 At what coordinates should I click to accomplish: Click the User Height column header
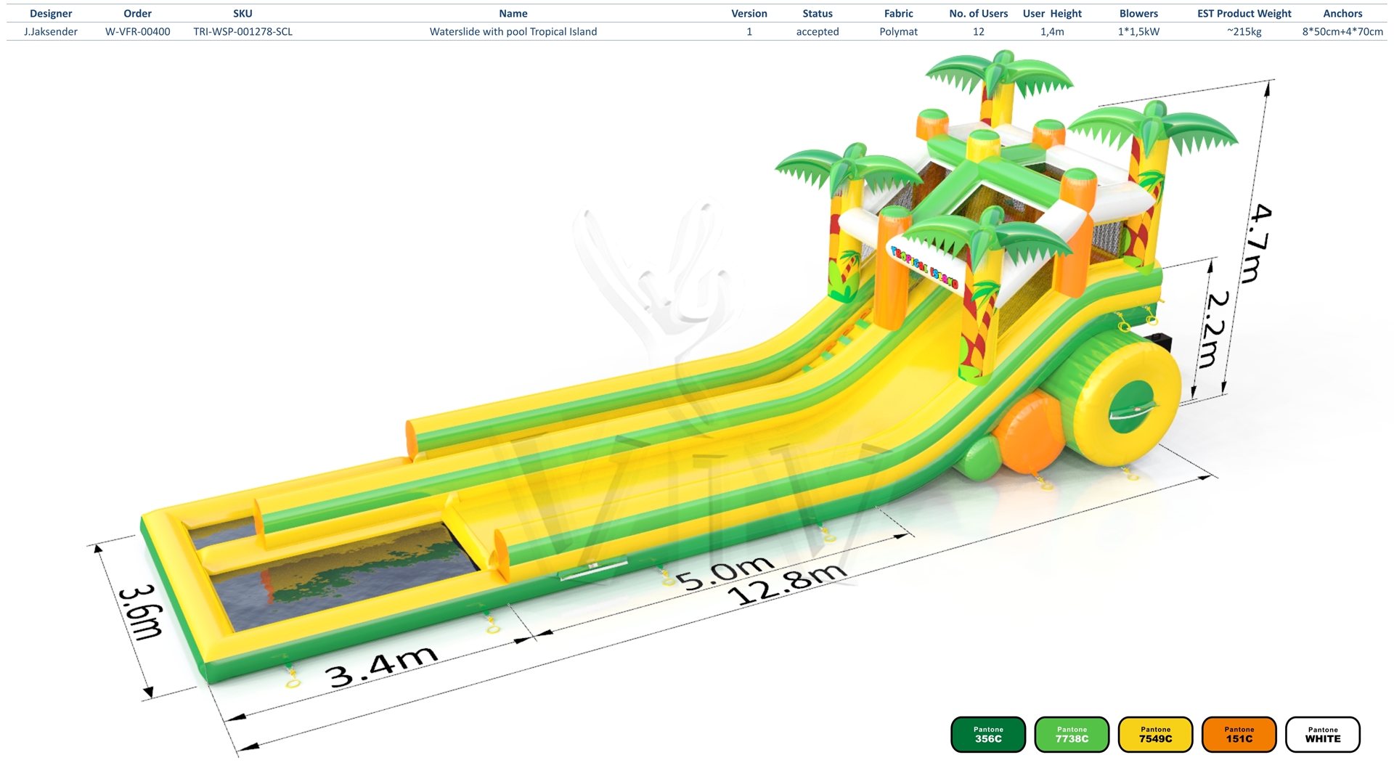[x=1052, y=13]
